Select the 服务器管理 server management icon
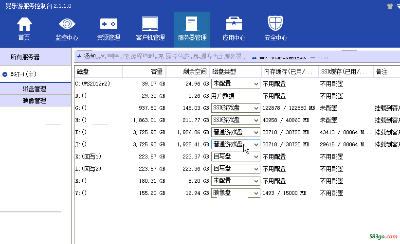400x244 pixels. click(192, 29)
